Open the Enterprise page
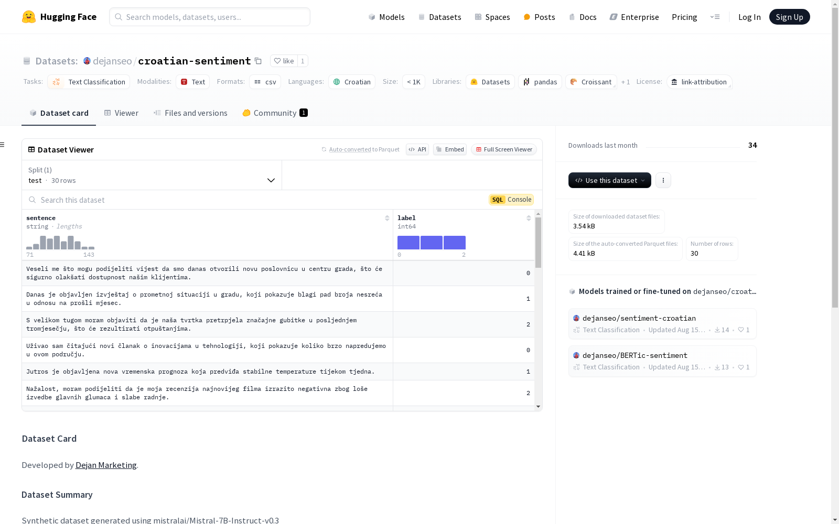839x524 pixels. point(634,17)
